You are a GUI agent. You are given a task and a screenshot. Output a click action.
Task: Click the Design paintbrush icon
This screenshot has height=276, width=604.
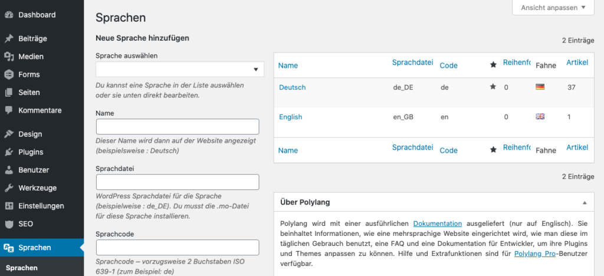(9, 134)
